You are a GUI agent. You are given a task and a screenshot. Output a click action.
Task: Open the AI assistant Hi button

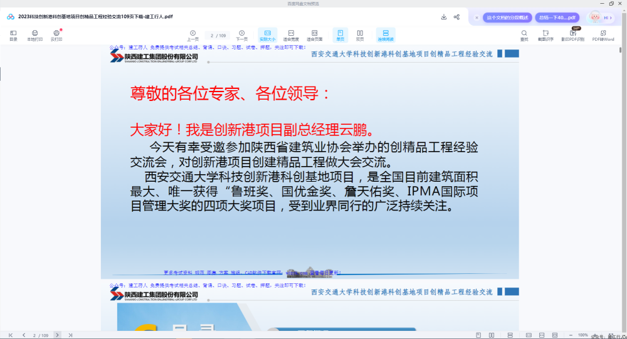[601, 18]
